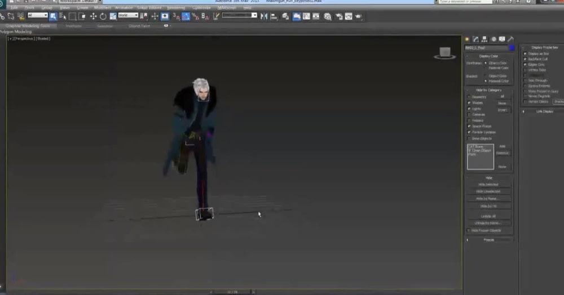Open Schematic View icon
The image size is (564, 295).
coord(316,16)
